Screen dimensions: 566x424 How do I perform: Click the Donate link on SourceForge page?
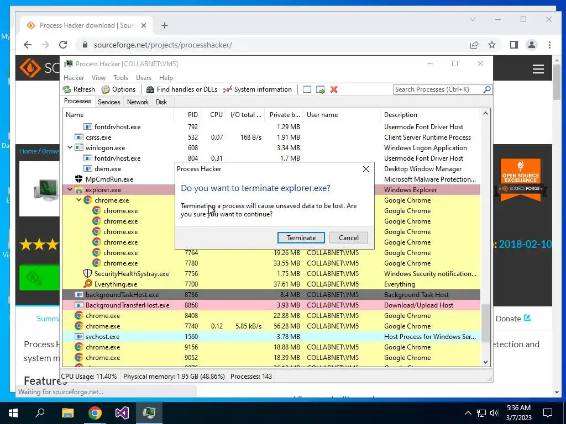click(x=513, y=319)
